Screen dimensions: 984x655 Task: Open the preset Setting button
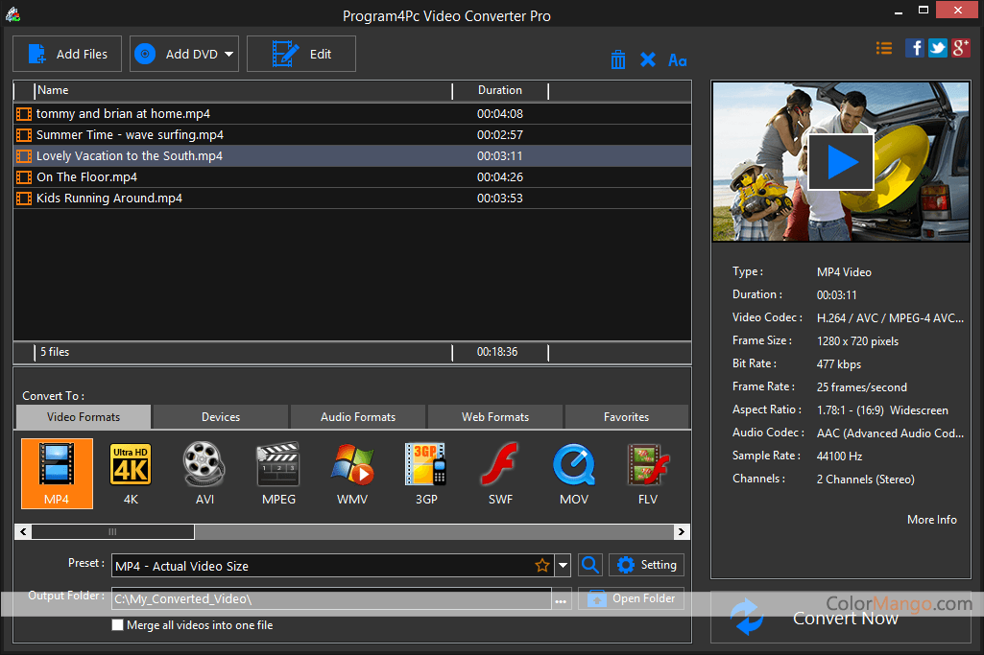646,565
